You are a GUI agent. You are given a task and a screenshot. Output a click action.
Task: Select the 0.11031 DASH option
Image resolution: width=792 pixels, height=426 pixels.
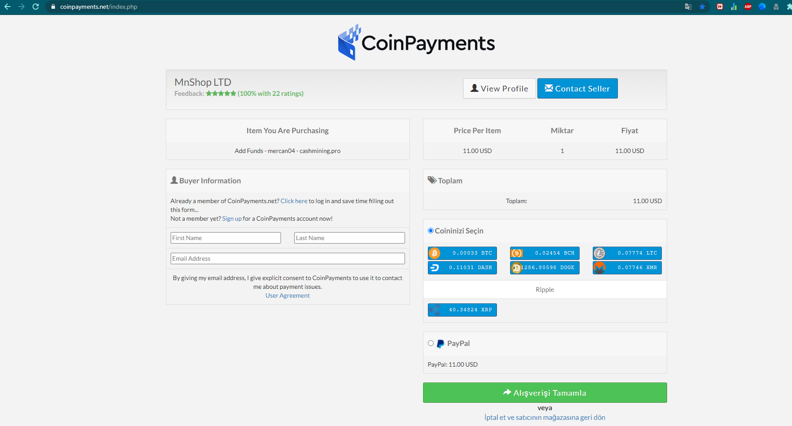coord(462,268)
